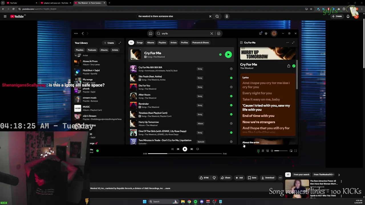The width and height of the screenshot is (365, 205).
Task: Open YouTube Download button
Action: 268,178
